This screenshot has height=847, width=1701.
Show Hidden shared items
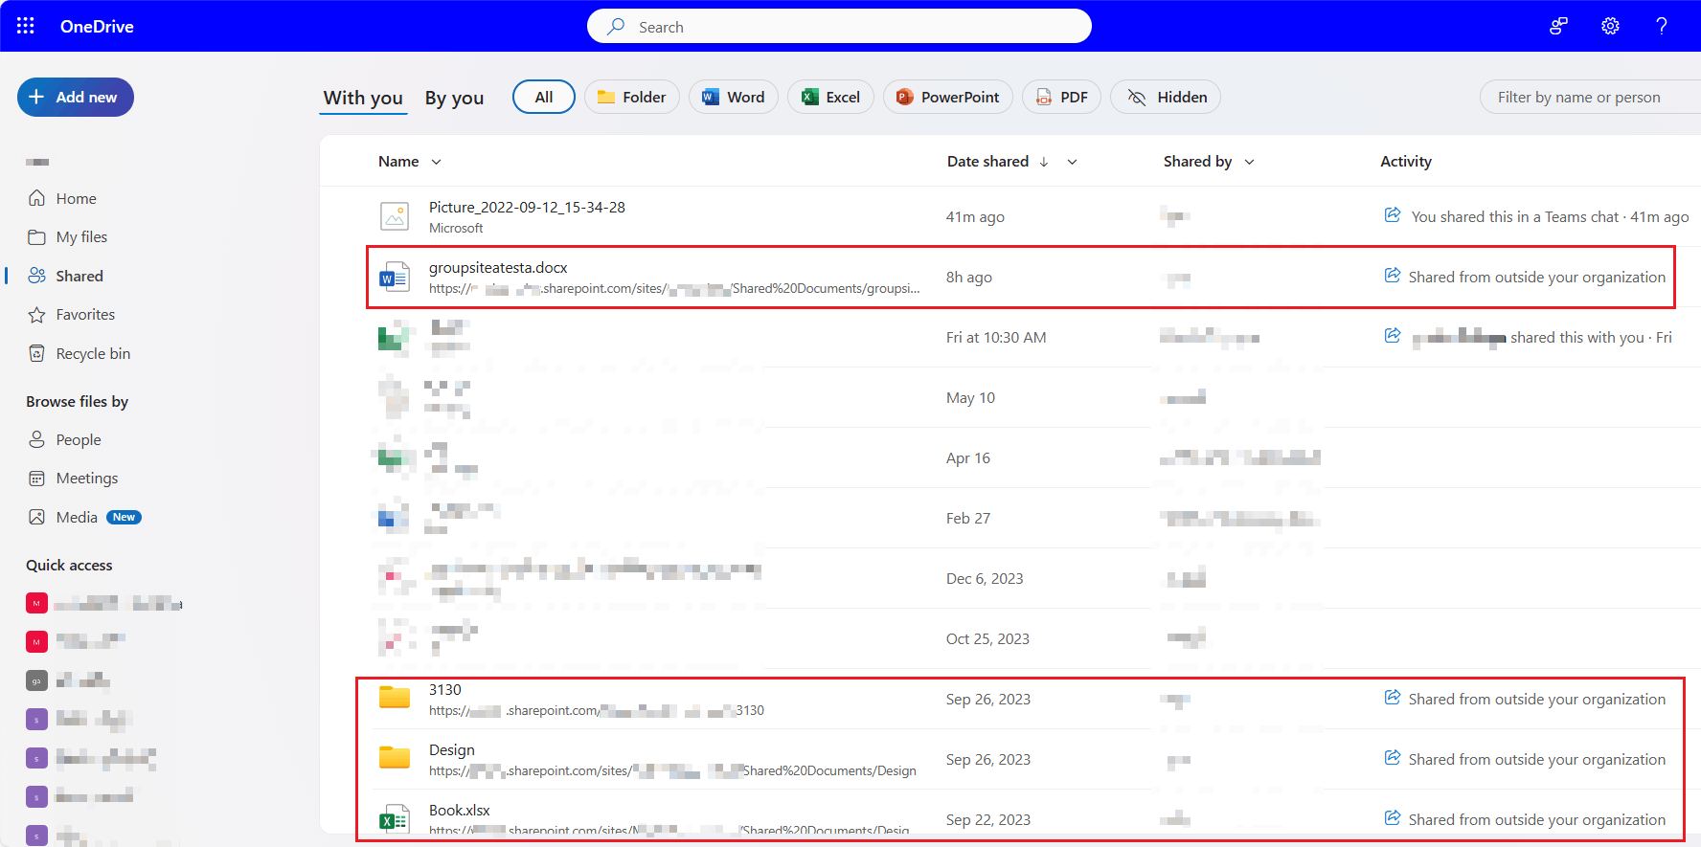tap(1166, 97)
